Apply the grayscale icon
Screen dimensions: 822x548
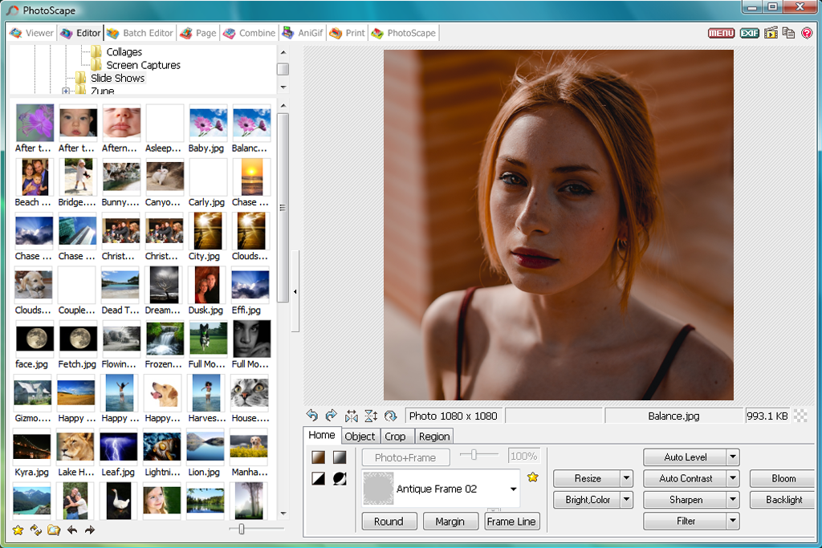[x=340, y=457]
